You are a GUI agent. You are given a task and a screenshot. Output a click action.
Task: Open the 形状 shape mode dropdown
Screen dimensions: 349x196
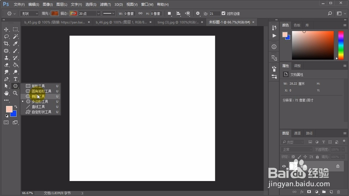coord(29,14)
